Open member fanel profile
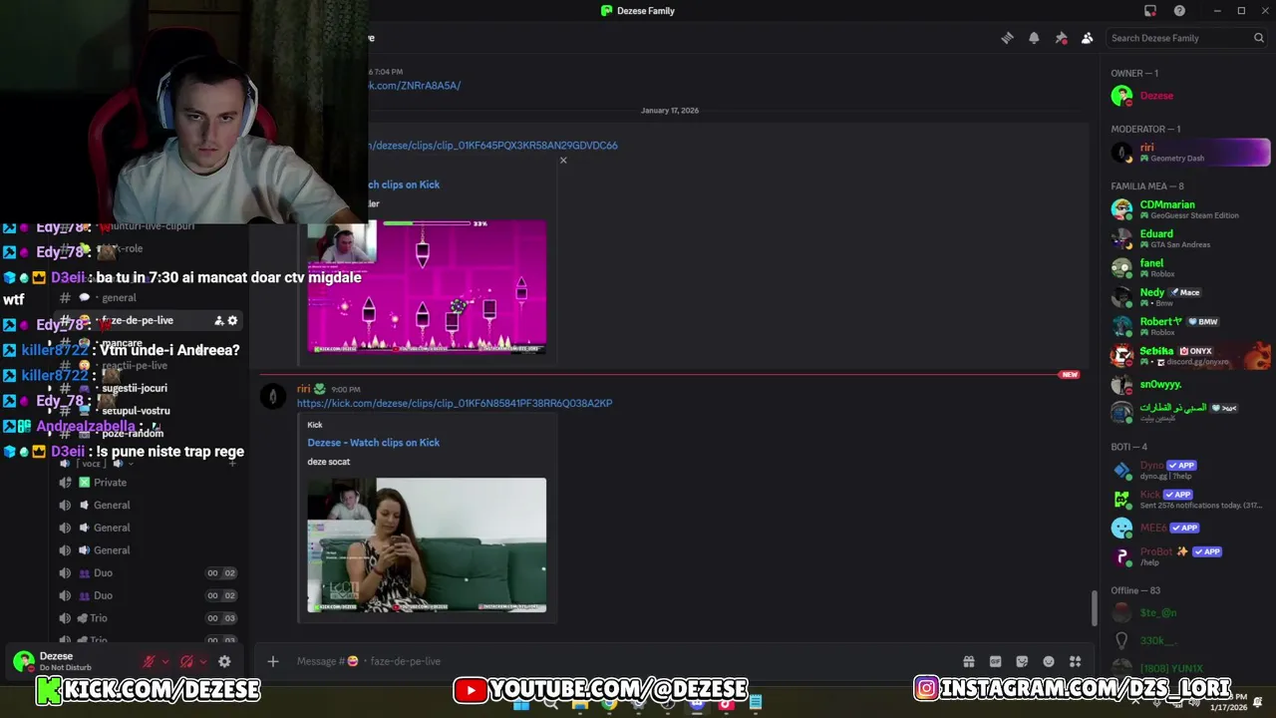 coord(1188,268)
